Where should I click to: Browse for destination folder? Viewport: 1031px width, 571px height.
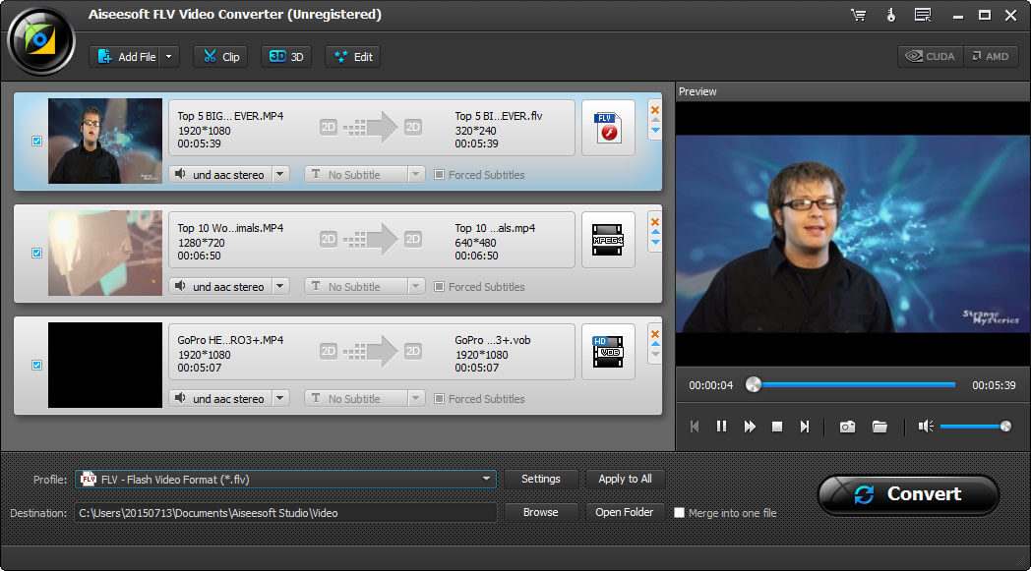540,512
